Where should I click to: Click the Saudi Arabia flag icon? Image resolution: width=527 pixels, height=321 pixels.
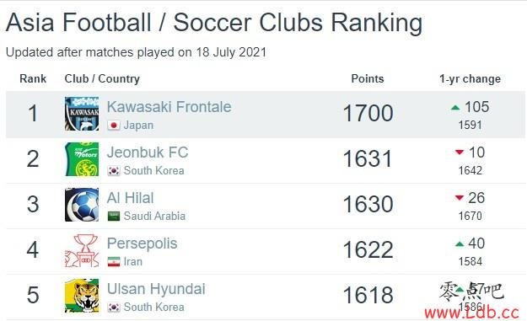(x=114, y=217)
